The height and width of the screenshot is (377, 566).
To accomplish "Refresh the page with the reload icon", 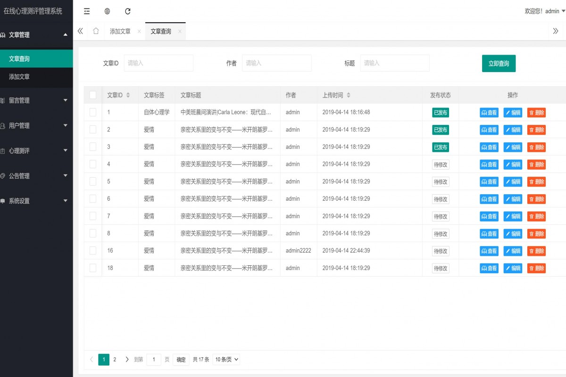I will 128,11.
